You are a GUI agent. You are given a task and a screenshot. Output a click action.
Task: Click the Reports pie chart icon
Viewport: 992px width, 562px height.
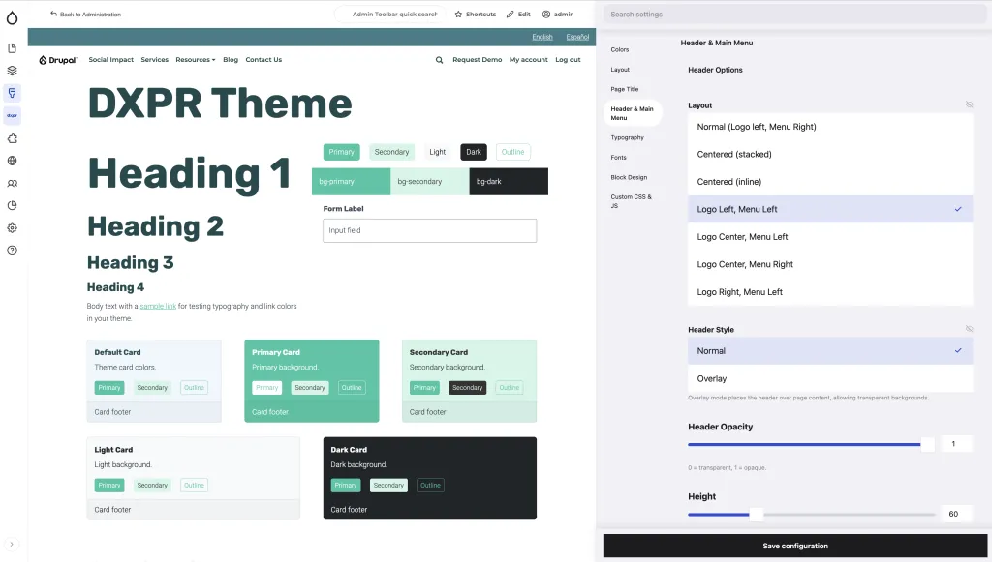(12, 206)
